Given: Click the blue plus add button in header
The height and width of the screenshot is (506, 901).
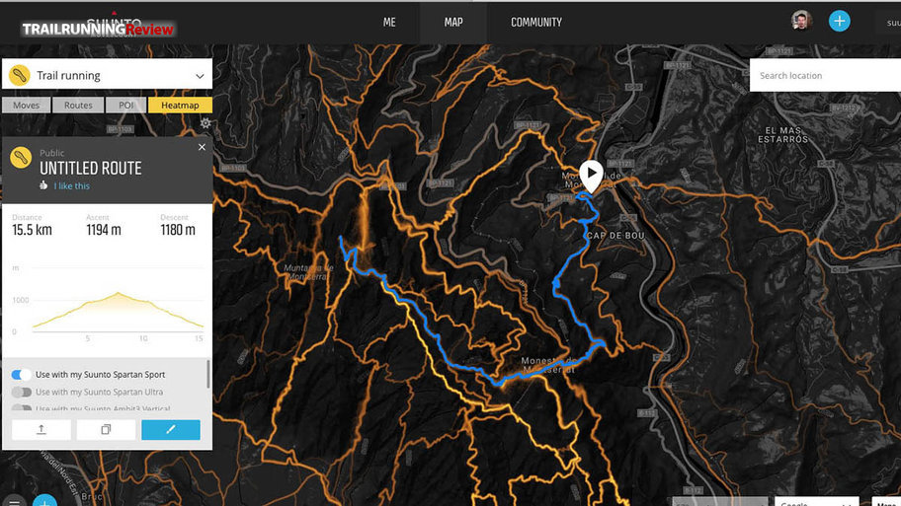Looking at the screenshot, I should pos(839,22).
